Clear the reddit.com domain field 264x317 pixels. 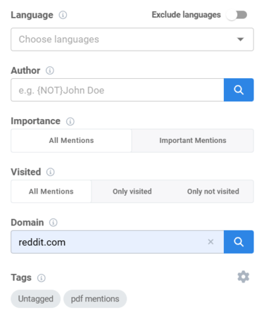tap(210, 242)
